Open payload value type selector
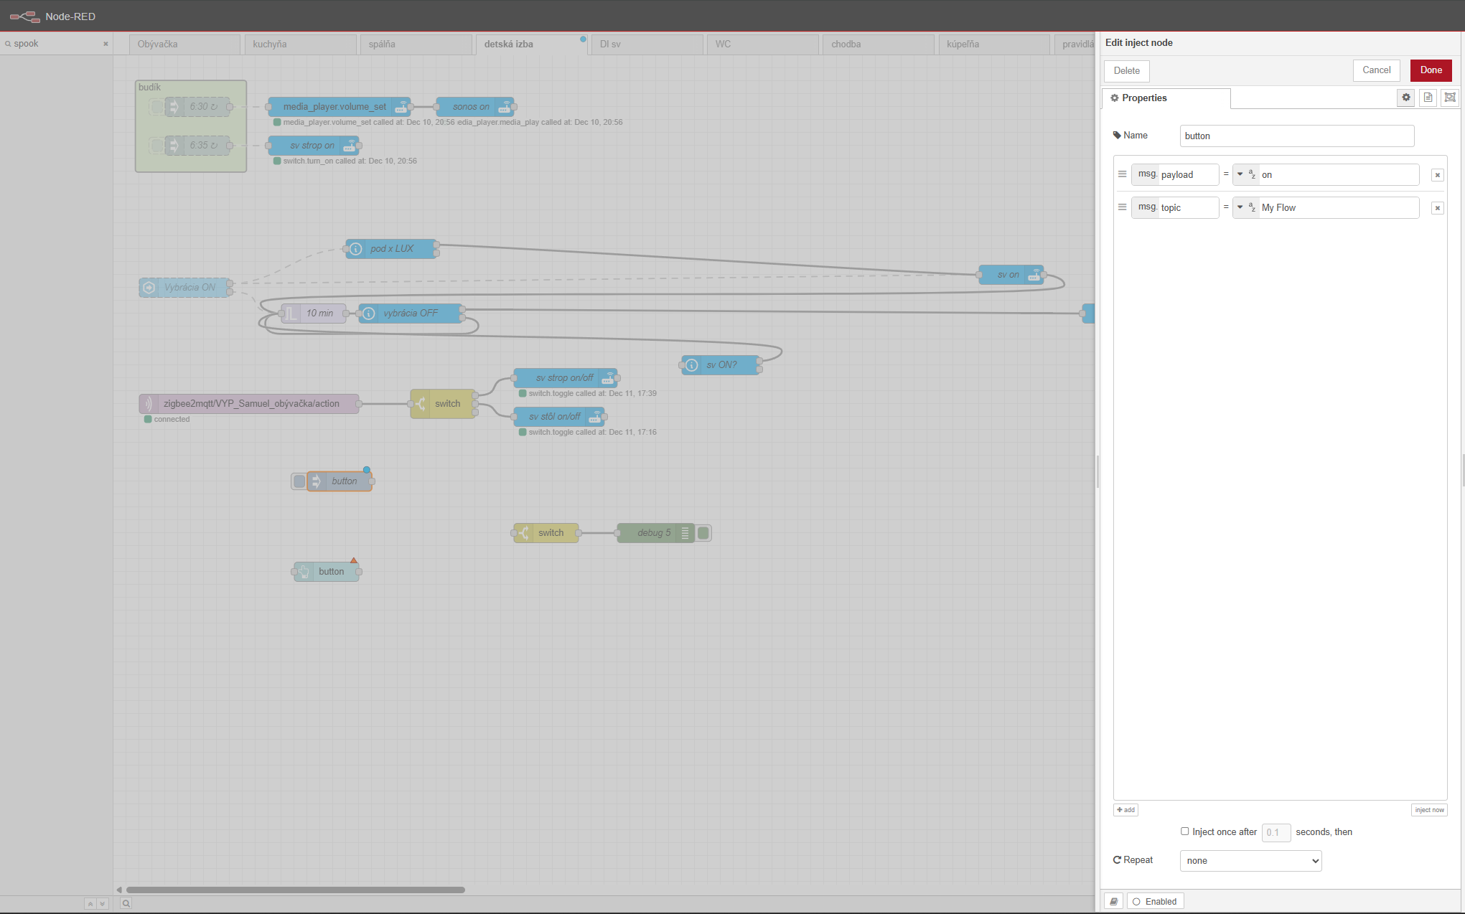This screenshot has height=914, width=1465. click(1245, 174)
